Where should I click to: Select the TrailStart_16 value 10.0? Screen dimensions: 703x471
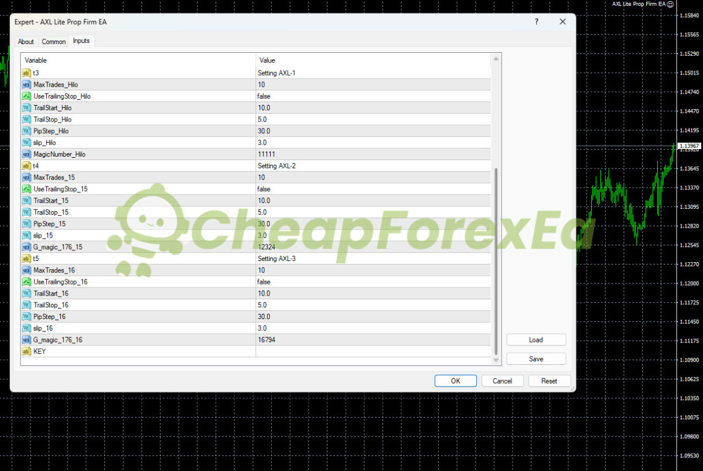pyautogui.click(x=264, y=293)
